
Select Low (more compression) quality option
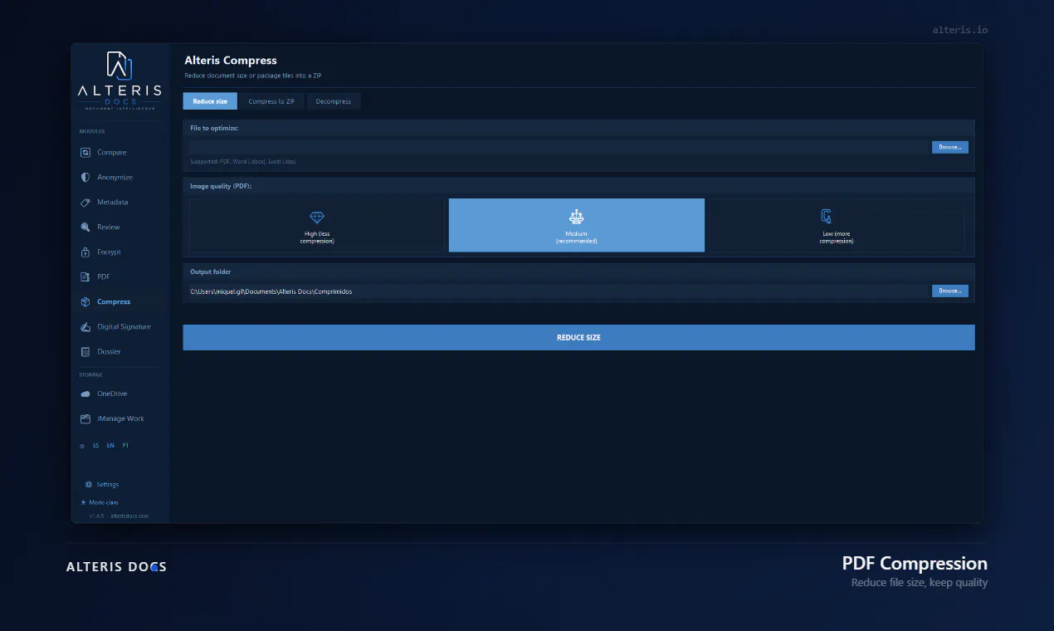[837, 225]
